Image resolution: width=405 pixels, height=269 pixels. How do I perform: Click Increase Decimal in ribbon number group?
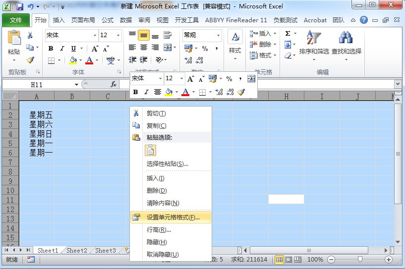[x=188, y=60]
